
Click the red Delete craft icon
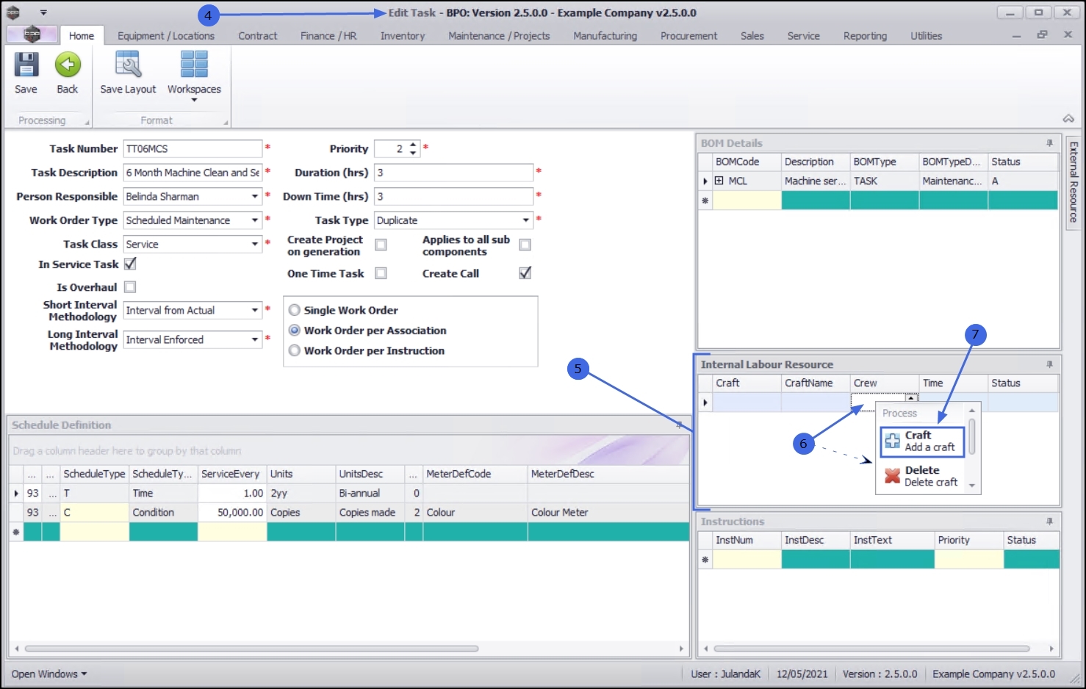click(892, 476)
